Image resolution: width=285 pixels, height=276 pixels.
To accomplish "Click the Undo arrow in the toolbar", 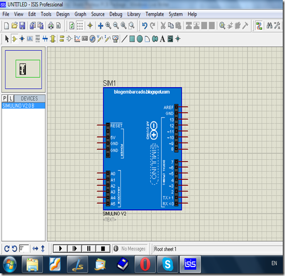I will pyautogui.click(x=145, y=25).
